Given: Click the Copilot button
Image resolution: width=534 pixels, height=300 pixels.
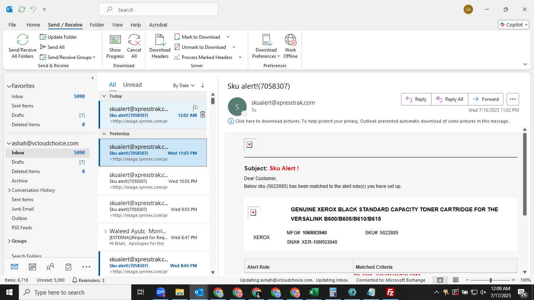Looking at the screenshot, I should [x=514, y=25].
